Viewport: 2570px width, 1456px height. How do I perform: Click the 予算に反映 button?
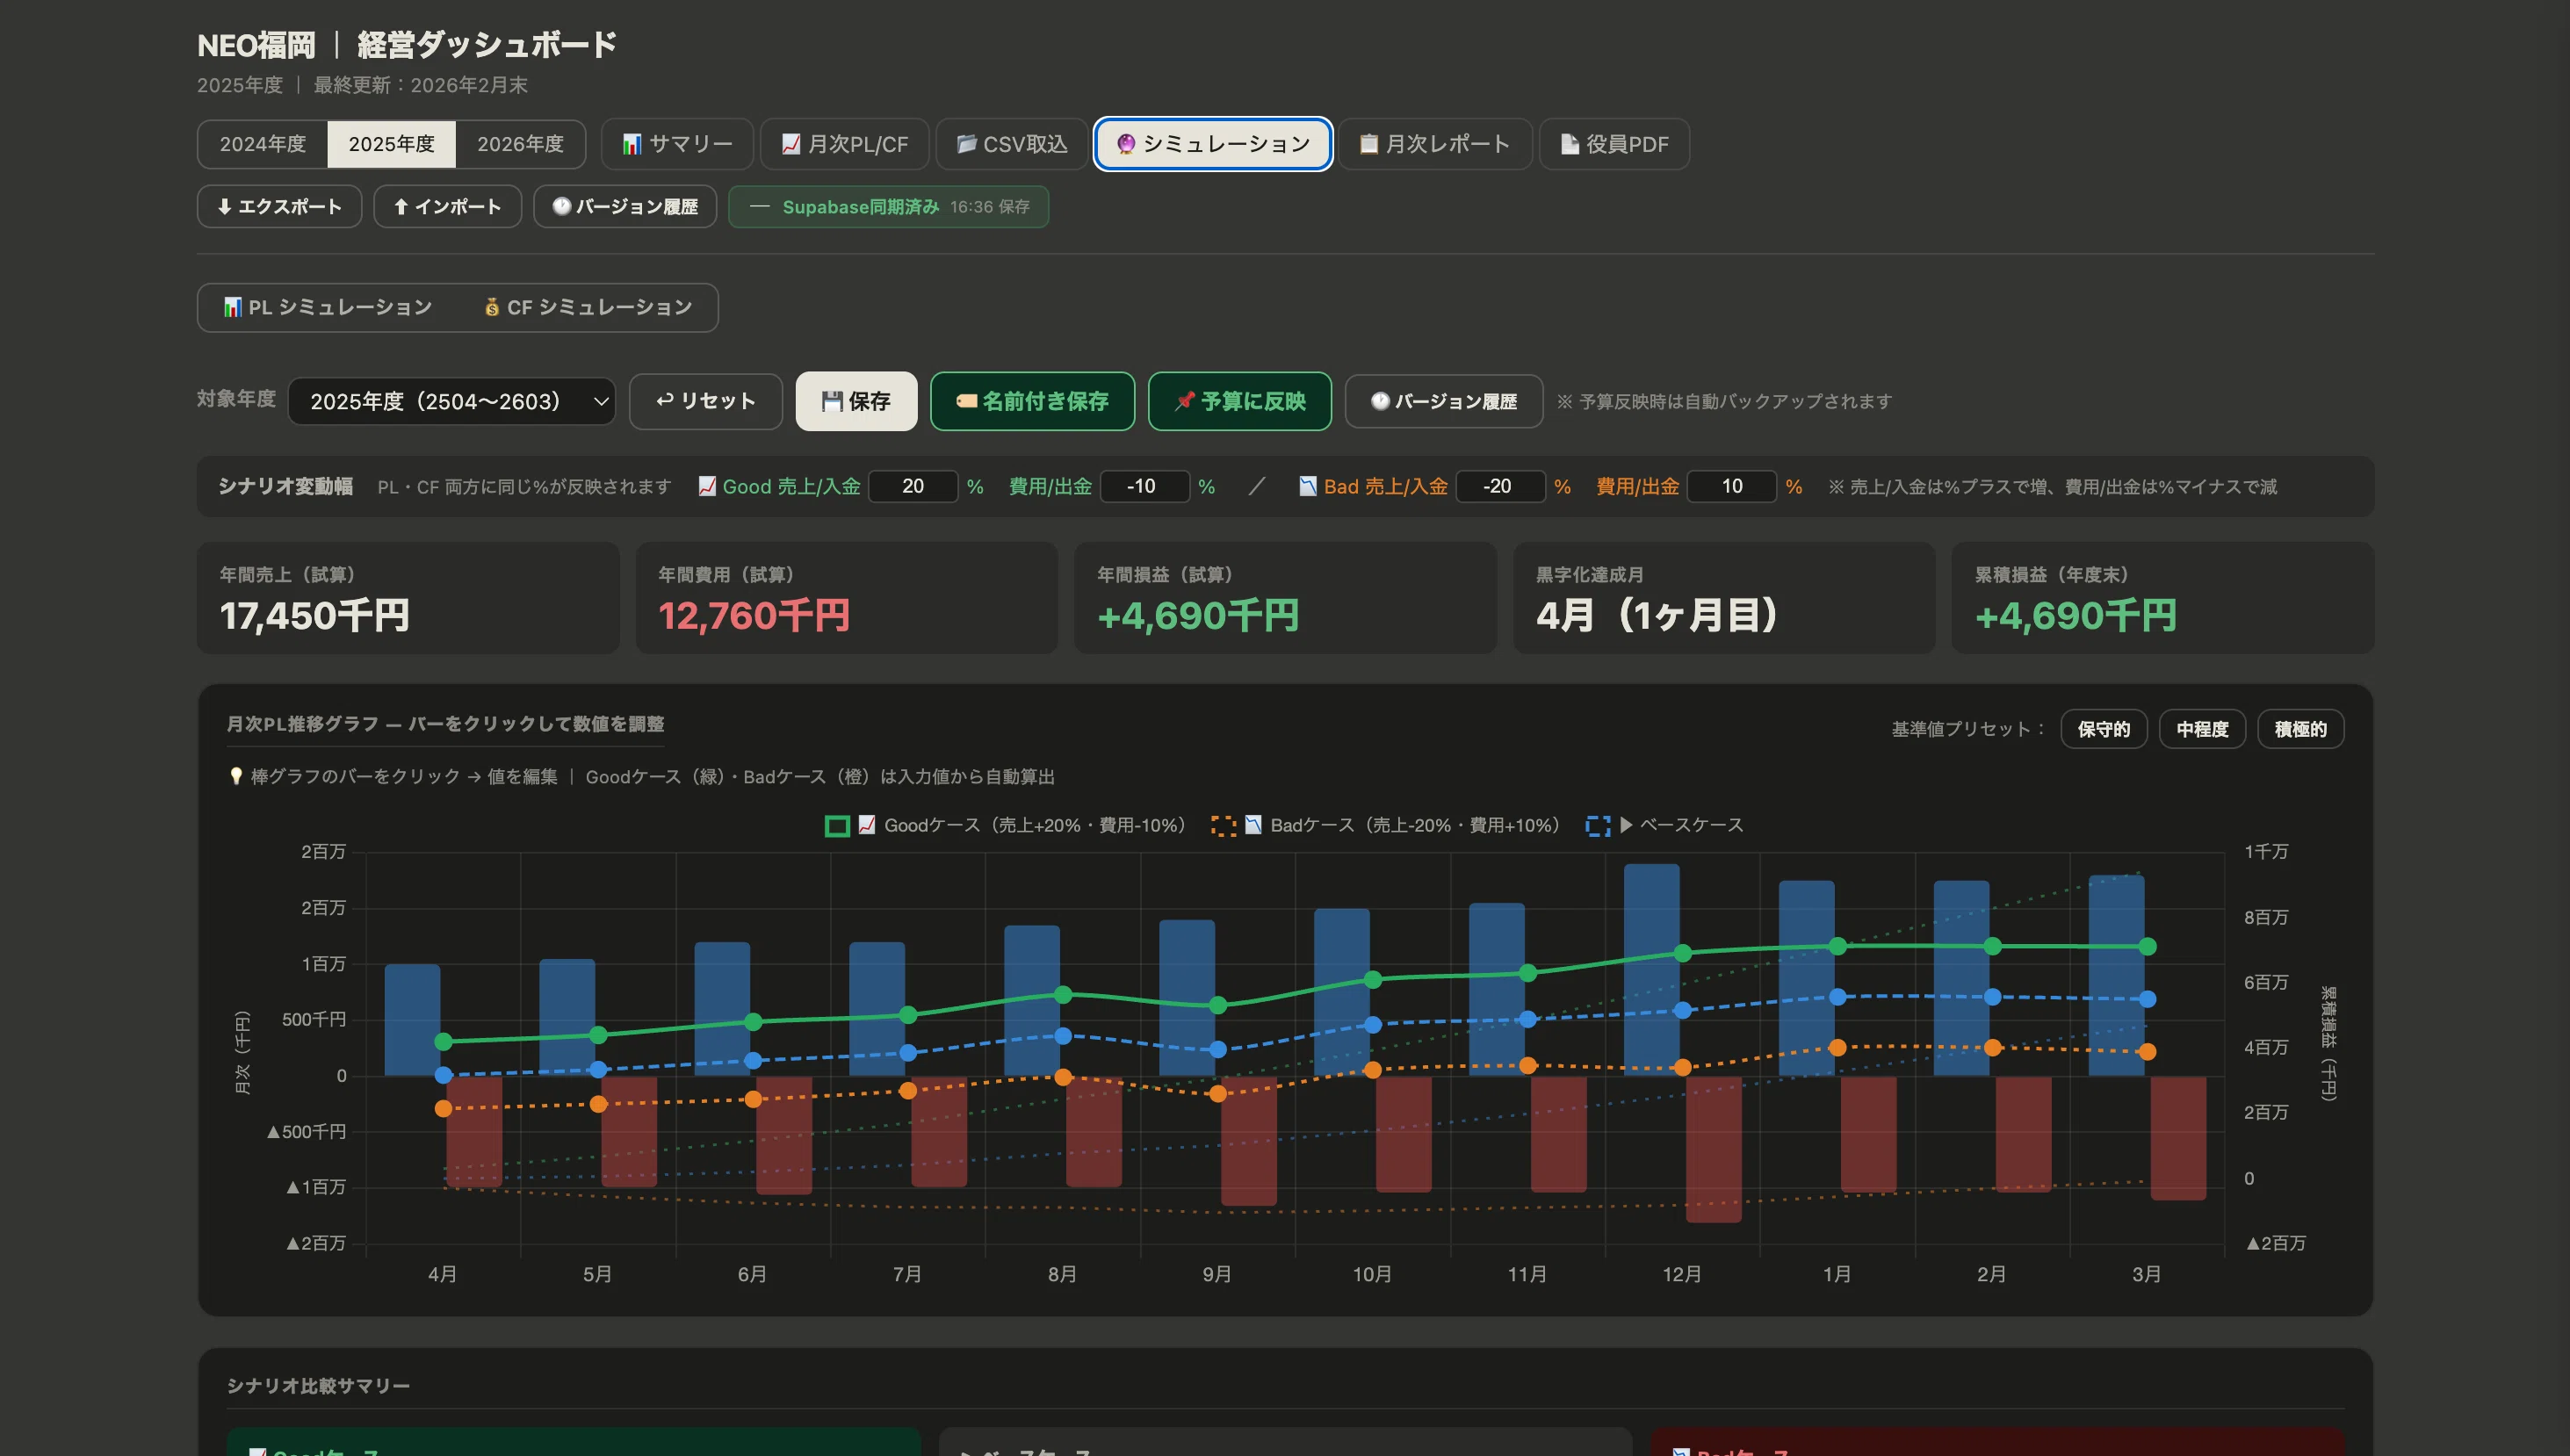click(x=1239, y=401)
